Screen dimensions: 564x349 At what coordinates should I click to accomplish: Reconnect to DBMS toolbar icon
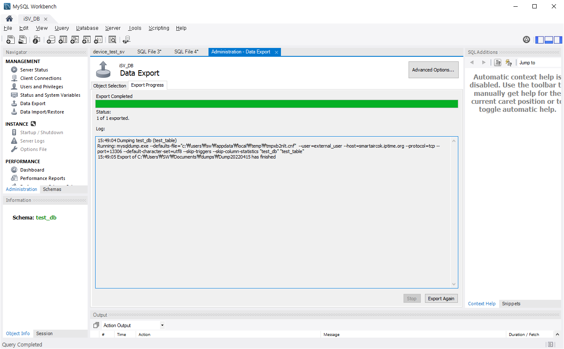pyautogui.click(x=126, y=40)
